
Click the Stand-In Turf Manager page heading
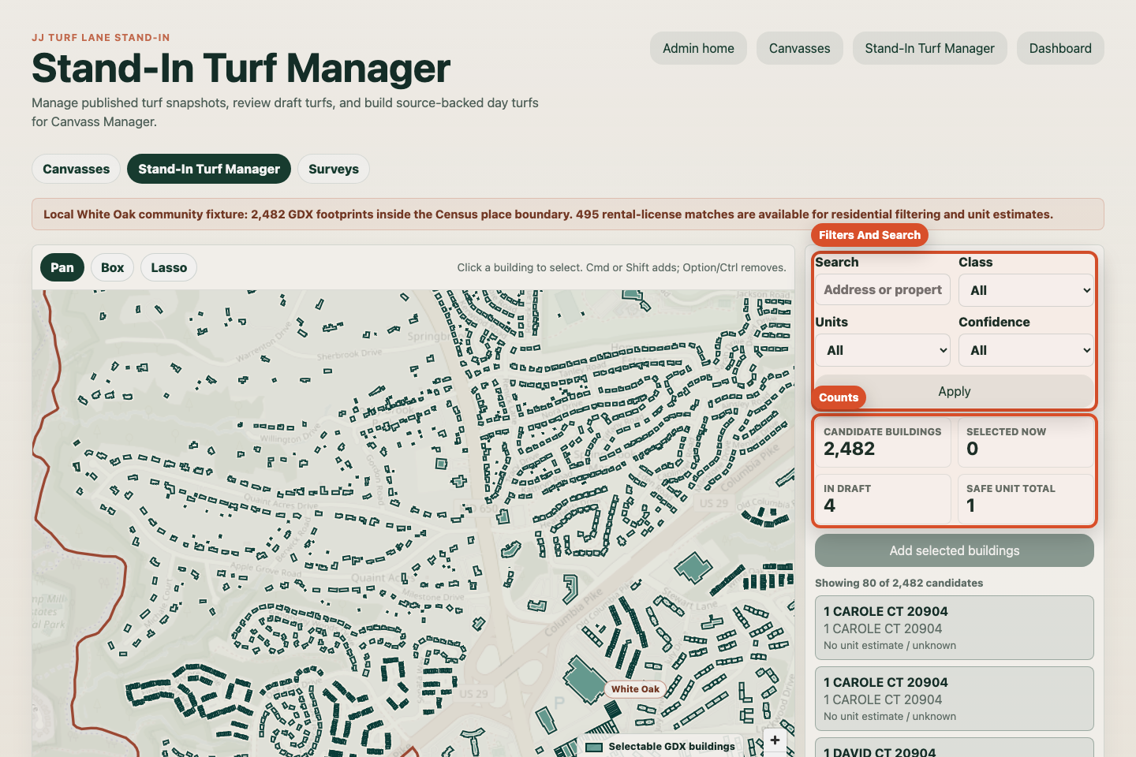pos(241,68)
